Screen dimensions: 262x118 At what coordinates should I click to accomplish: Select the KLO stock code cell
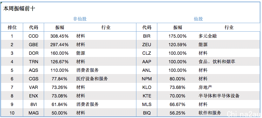pyautogui.click(x=147, y=87)
